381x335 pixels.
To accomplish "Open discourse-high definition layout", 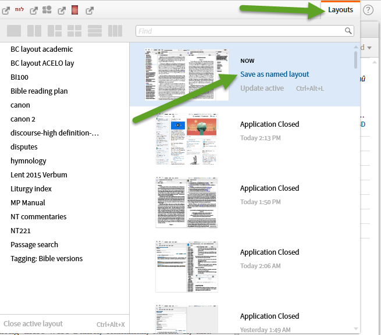I will (x=55, y=133).
